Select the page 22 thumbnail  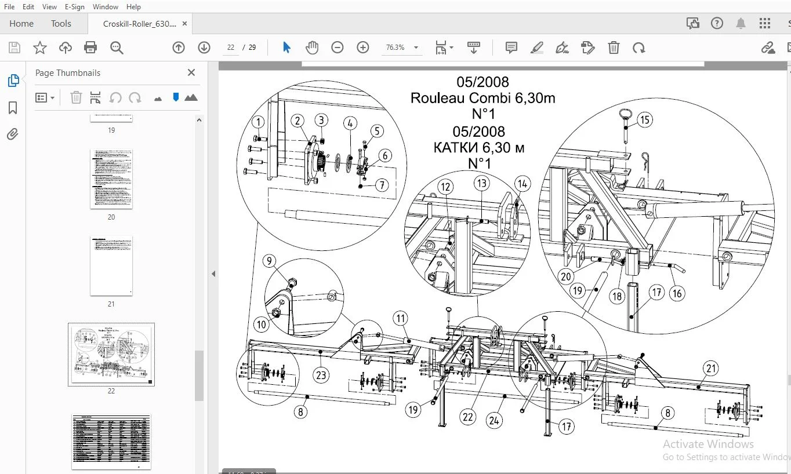point(111,354)
